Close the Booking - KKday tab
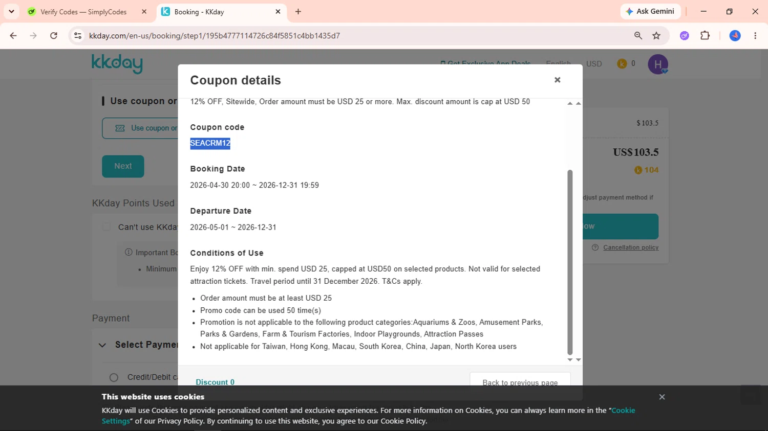 pyautogui.click(x=278, y=12)
